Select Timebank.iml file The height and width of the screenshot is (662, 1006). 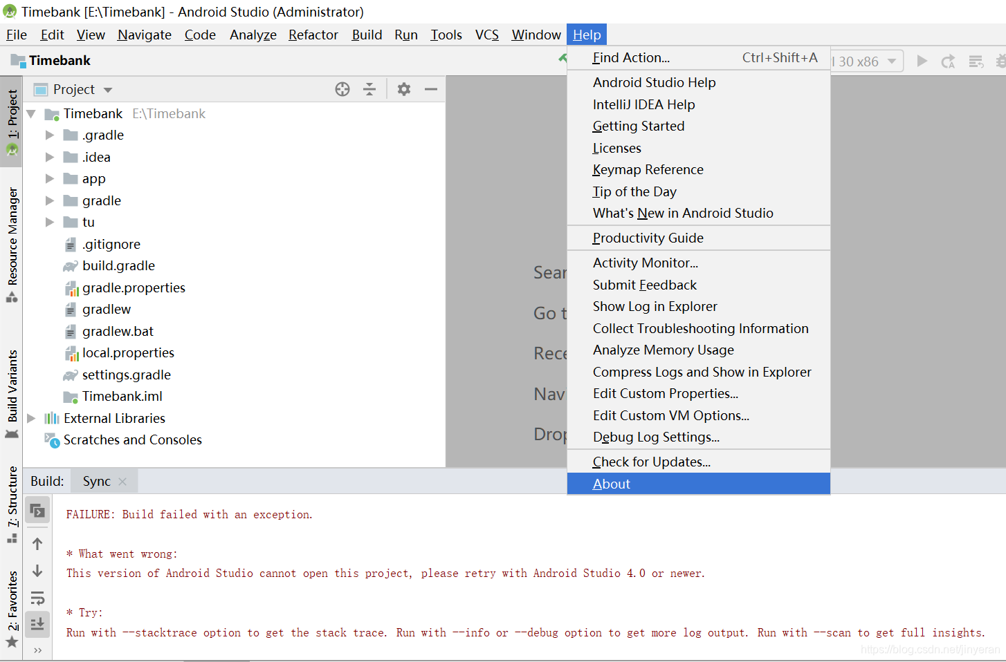click(122, 397)
